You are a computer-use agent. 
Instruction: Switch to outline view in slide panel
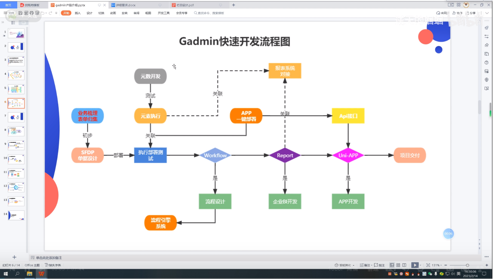click(13, 23)
